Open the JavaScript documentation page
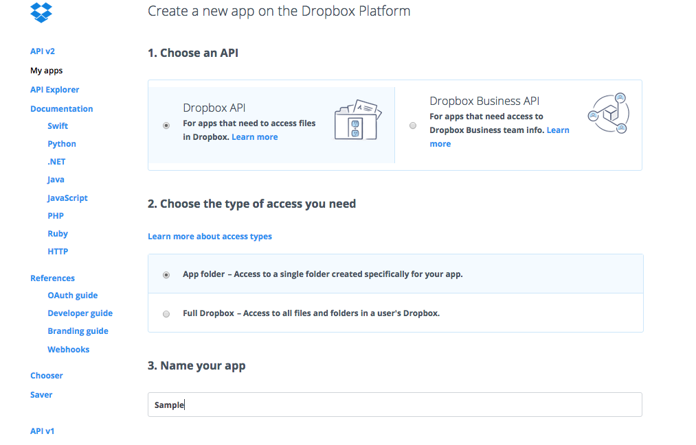The width and height of the screenshot is (696, 445). [67, 197]
